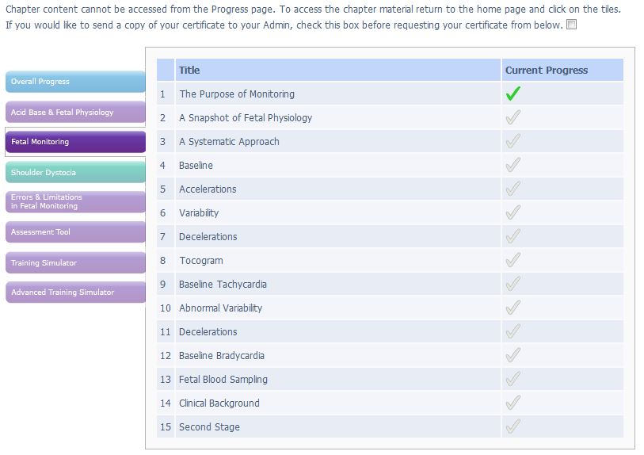Open the Training Simulator section
Image resolution: width=644 pixels, height=455 pixels.
[75, 262]
